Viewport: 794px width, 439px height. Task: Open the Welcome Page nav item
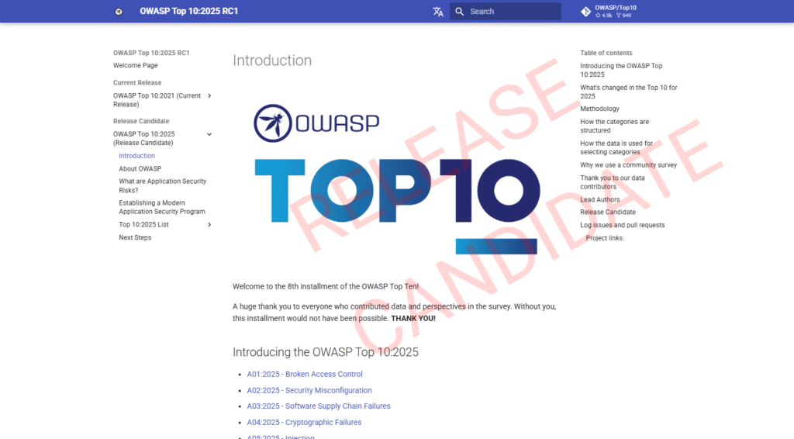coord(136,66)
